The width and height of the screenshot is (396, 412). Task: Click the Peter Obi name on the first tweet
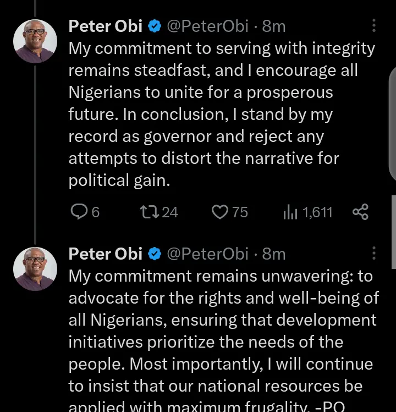coord(106,26)
